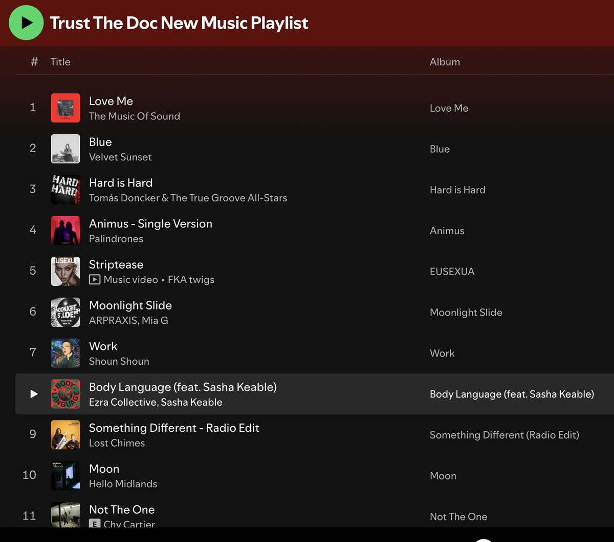Image resolution: width=614 pixels, height=542 pixels.
Task: Click the # column header
Action: [33, 61]
